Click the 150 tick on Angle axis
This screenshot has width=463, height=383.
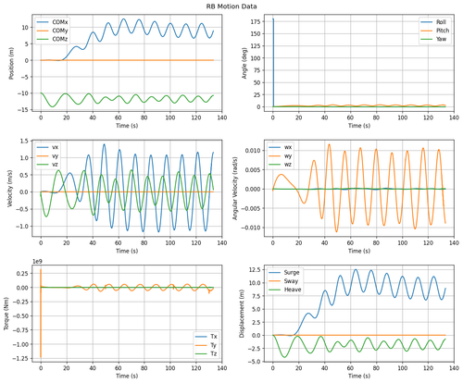[255, 33]
